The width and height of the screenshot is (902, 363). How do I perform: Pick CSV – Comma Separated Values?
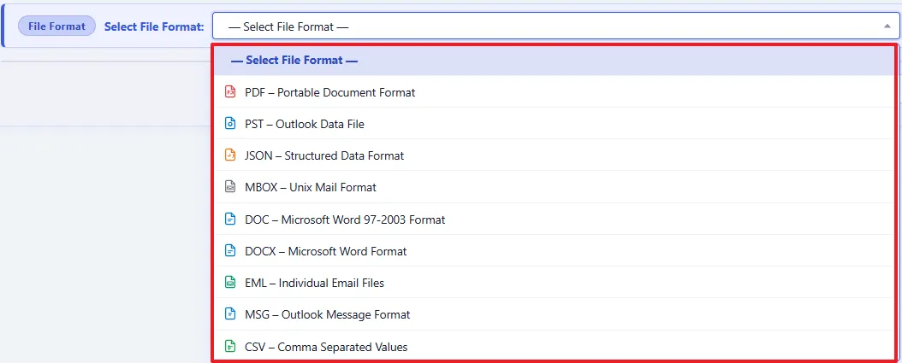555,346
